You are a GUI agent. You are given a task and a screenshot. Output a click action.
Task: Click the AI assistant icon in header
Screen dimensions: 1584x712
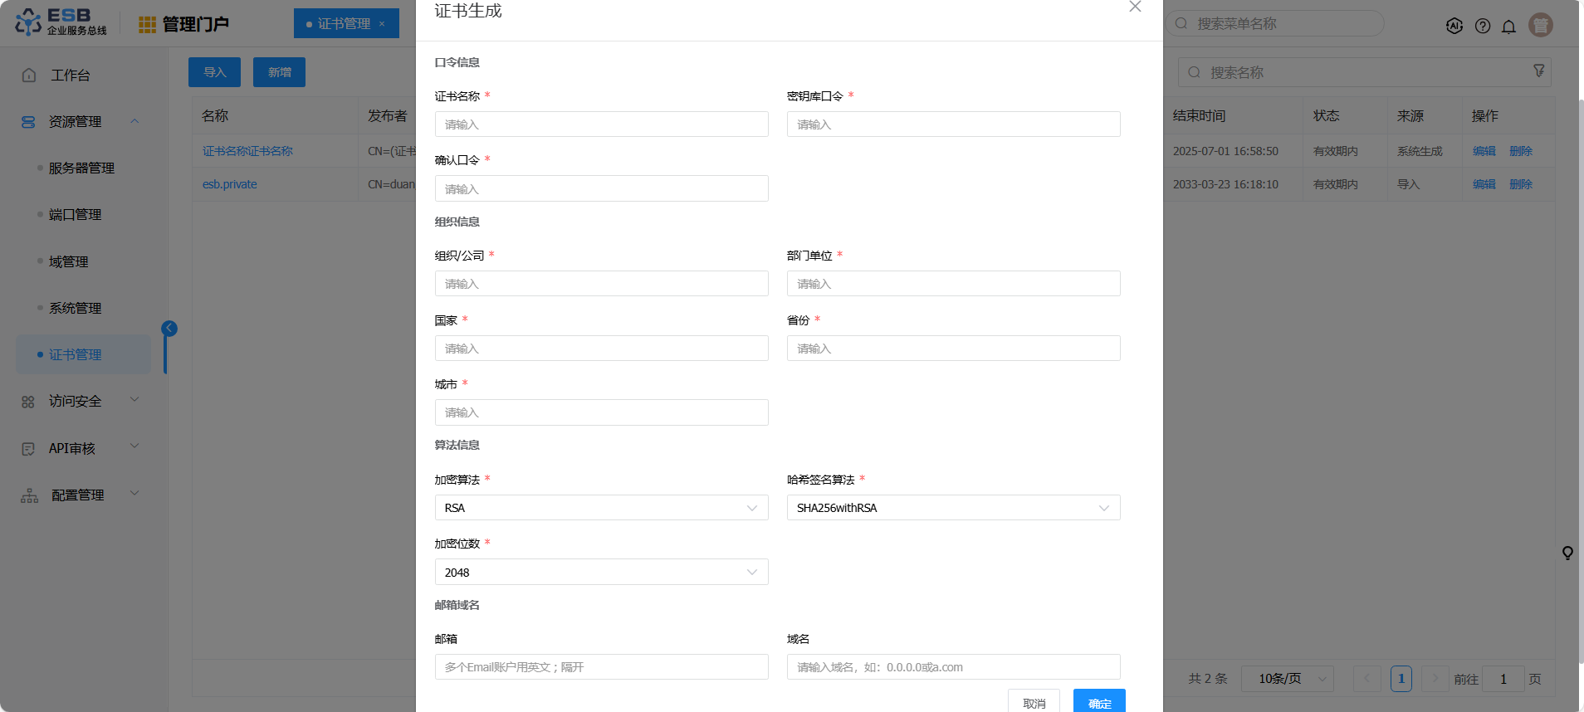(x=1454, y=26)
